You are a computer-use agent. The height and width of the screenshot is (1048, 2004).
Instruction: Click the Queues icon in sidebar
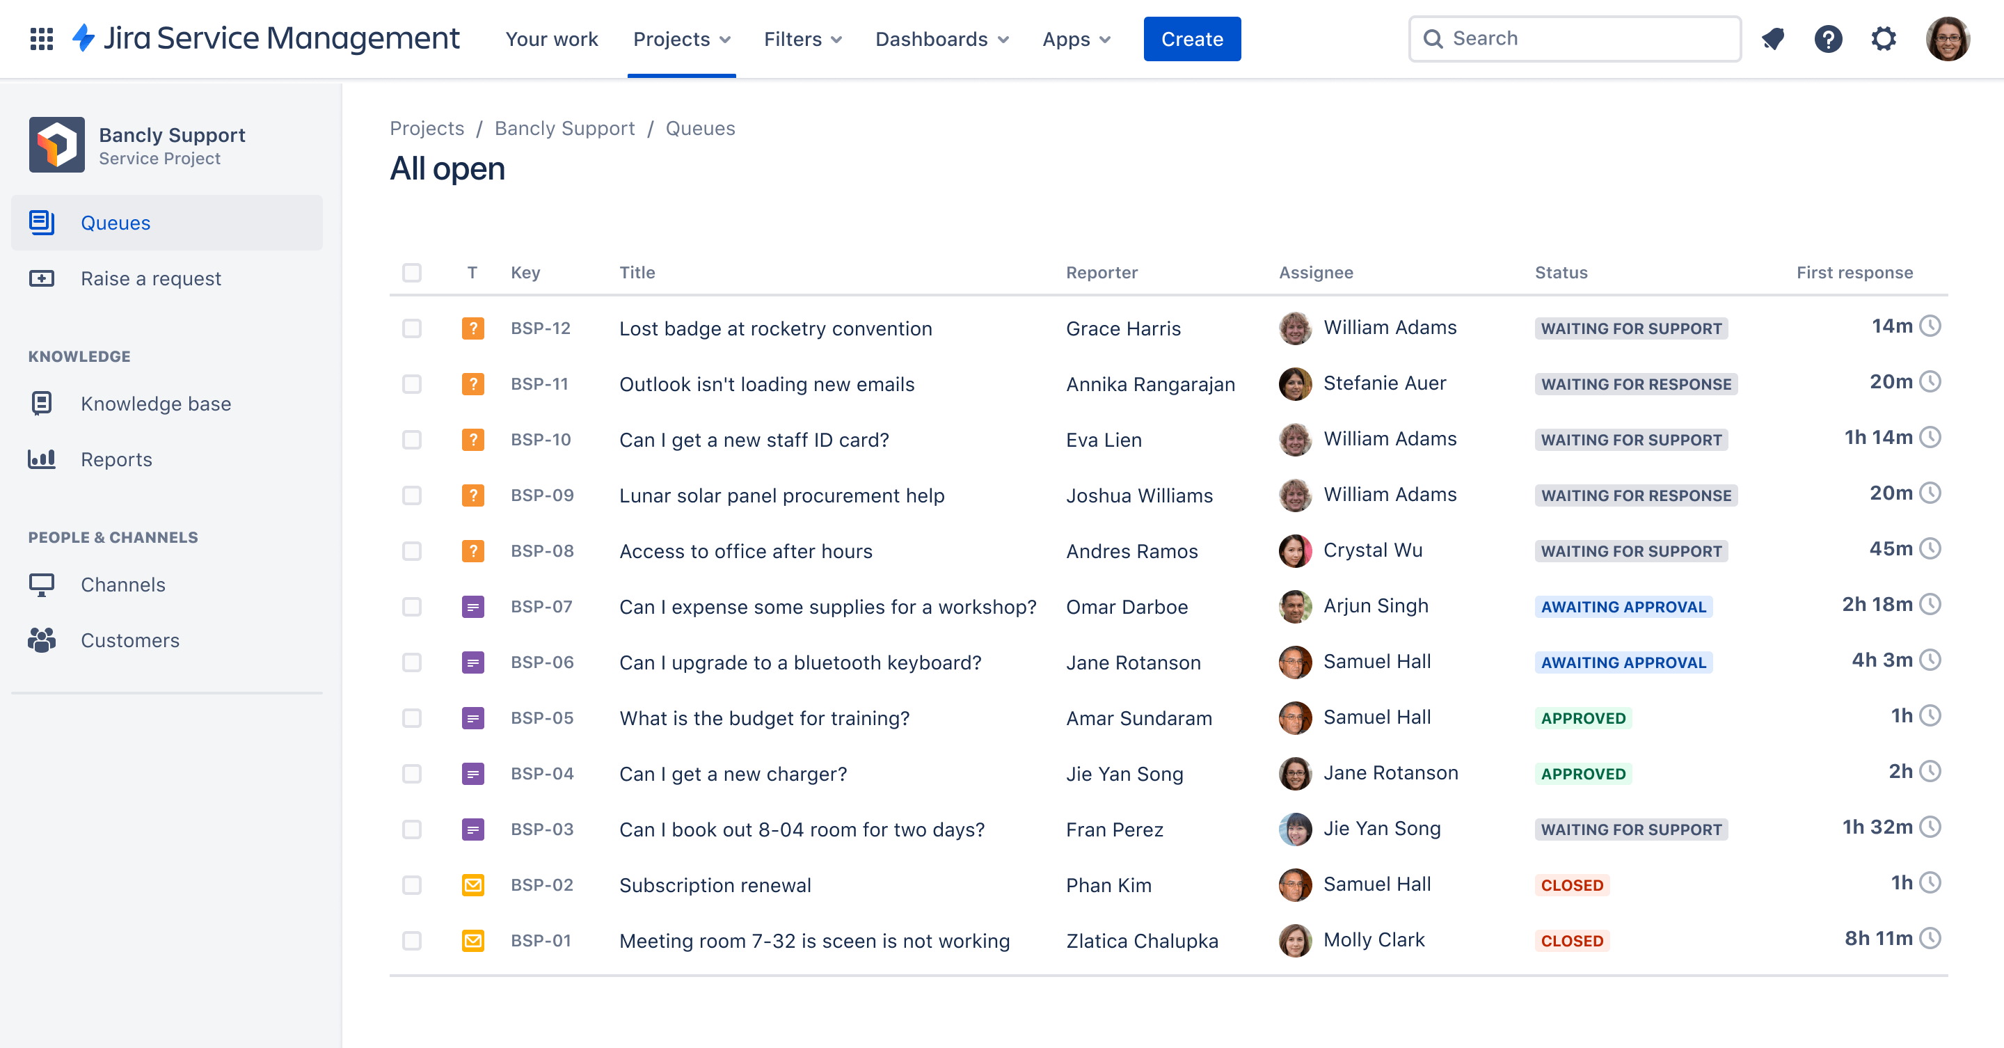(x=44, y=221)
